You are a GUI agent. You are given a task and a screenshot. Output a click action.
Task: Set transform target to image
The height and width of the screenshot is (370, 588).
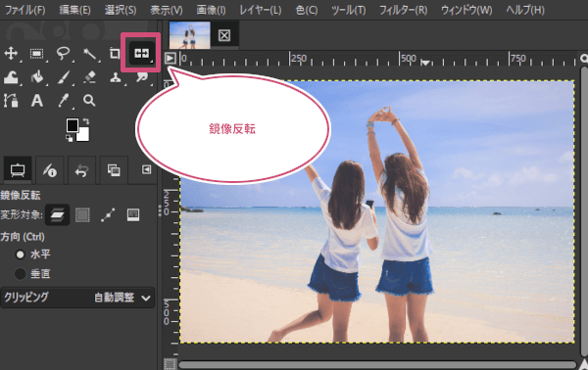133,215
